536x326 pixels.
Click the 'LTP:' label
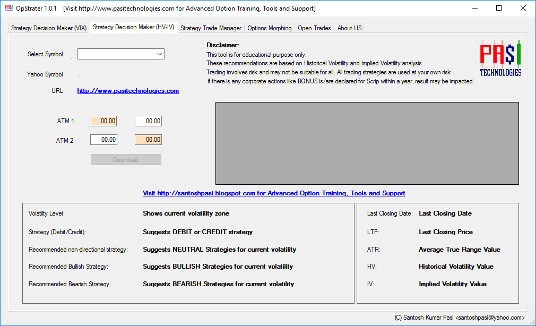373,232
